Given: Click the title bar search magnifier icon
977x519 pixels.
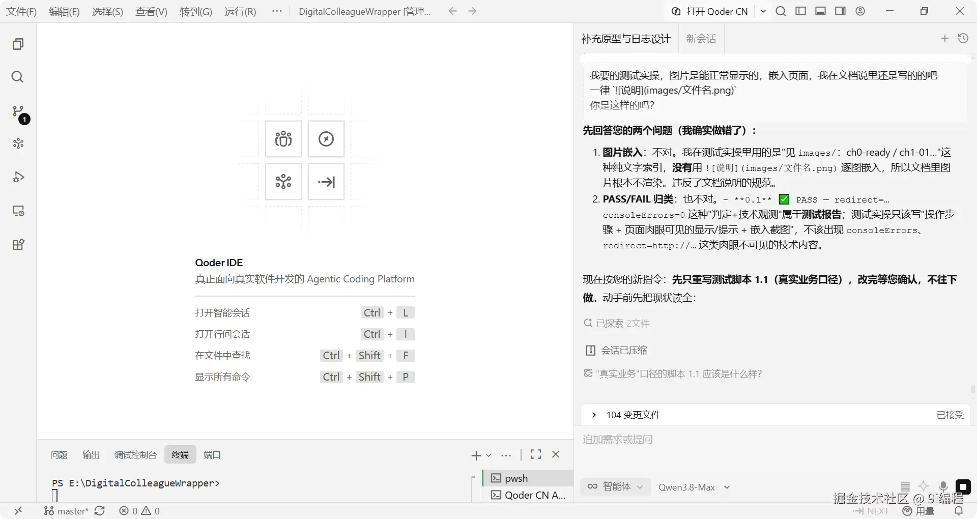Looking at the screenshot, I should click(x=781, y=11).
